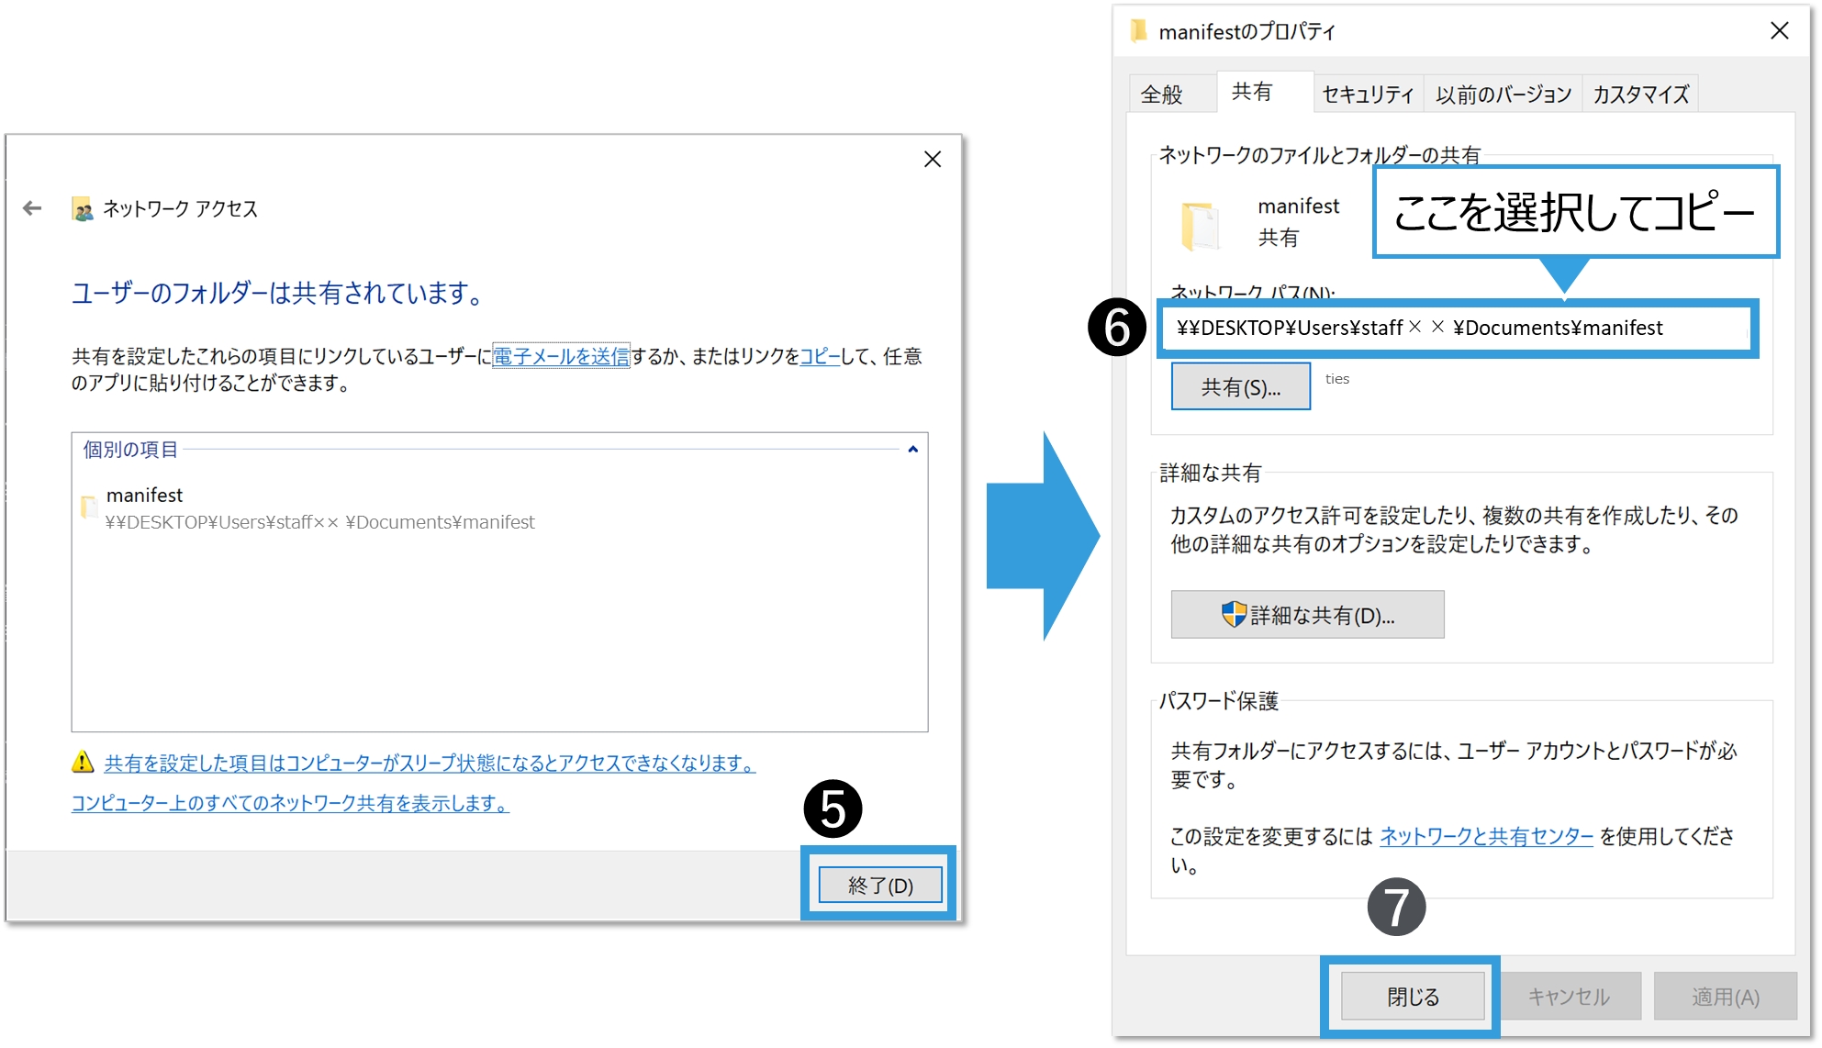Click the 閉じる button
Screen dimensions: 1822x1048
click(1412, 997)
